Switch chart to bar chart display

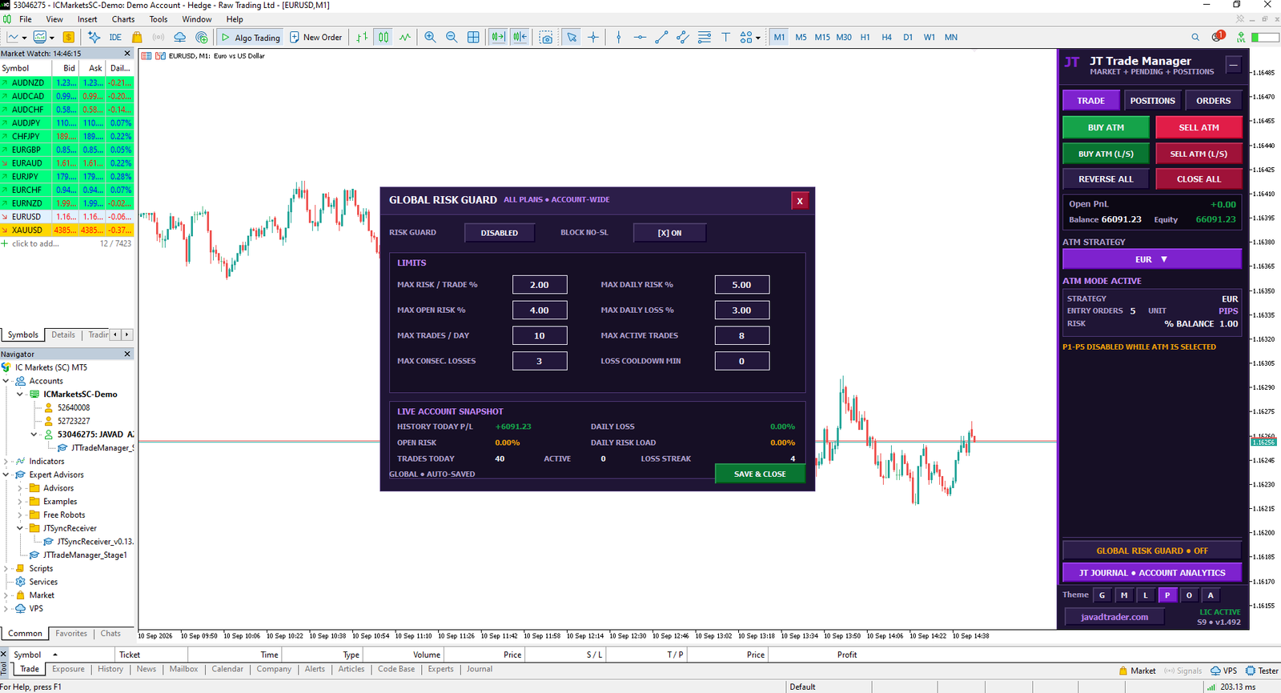pyautogui.click(x=363, y=37)
